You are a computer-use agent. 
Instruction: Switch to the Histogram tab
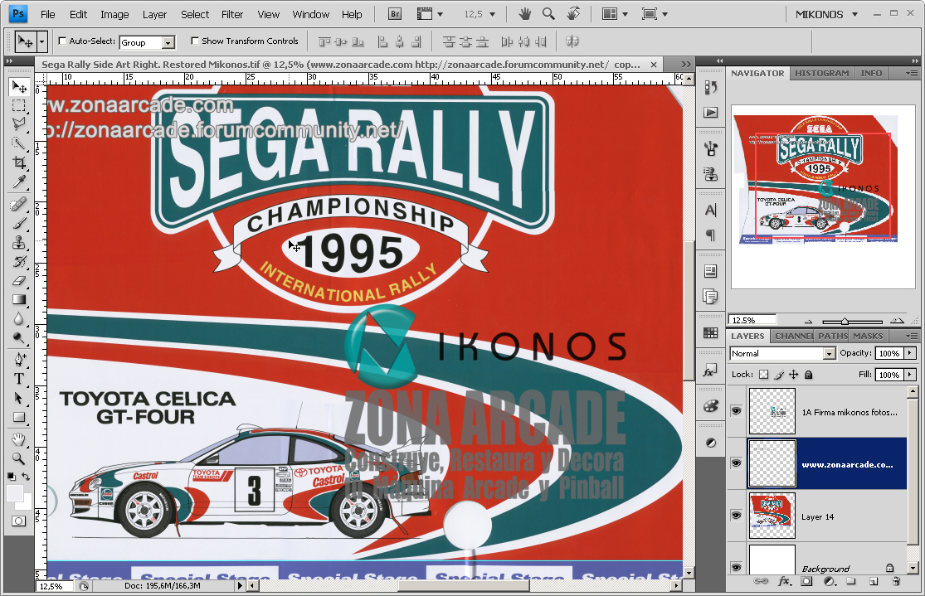822,73
